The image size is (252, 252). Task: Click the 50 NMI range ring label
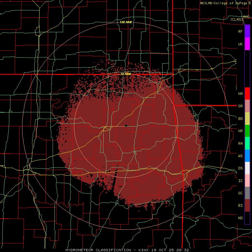(x=126, y=74)
